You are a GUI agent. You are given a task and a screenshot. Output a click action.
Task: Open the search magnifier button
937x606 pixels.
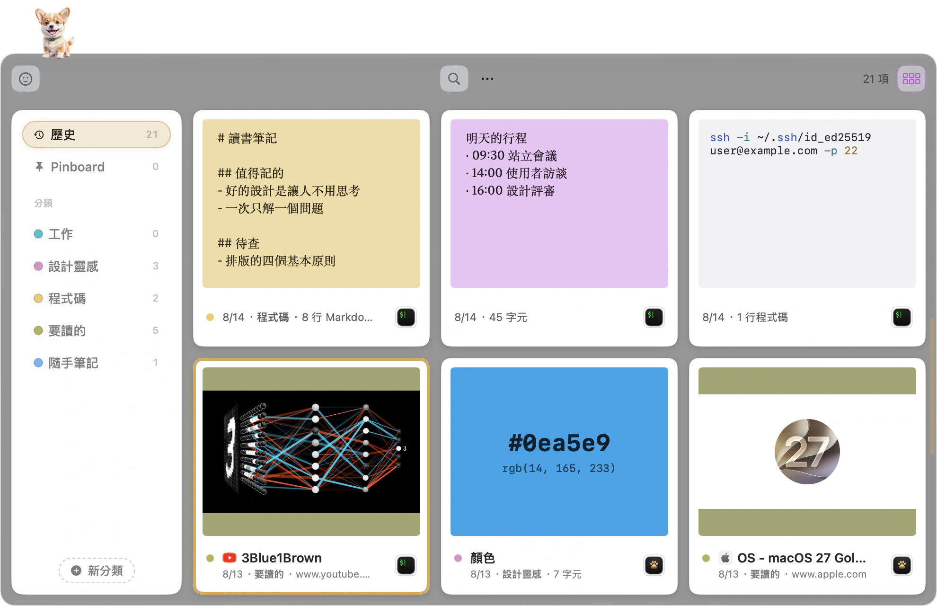click(x=454, y=79)
